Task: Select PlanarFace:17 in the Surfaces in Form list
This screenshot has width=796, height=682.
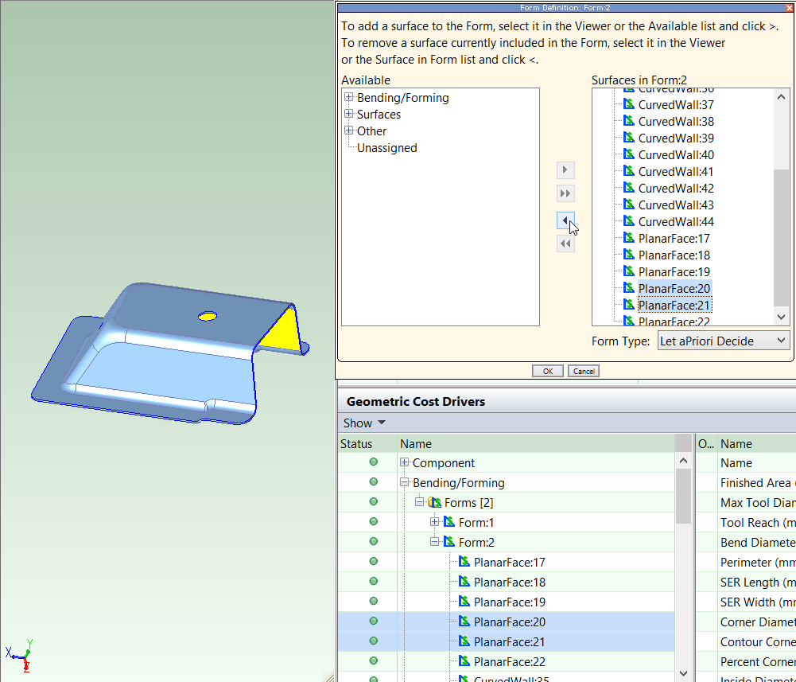Action: pos(674,239)
